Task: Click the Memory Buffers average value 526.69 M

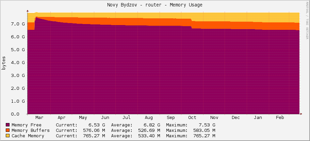Action: [149, 130]
